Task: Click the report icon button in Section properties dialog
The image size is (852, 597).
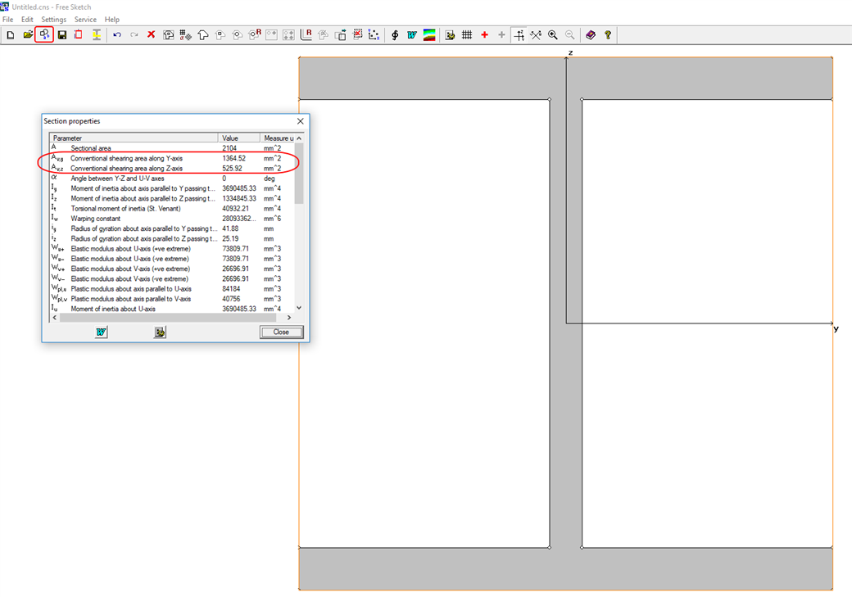Action: 160,332
